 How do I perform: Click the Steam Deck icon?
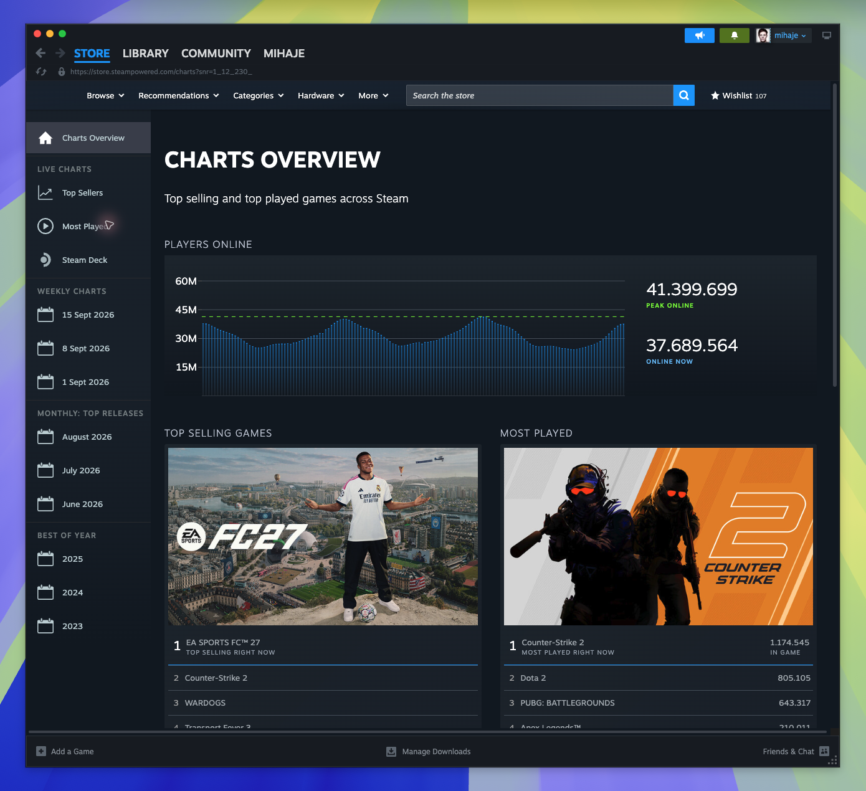pos(45,260)
